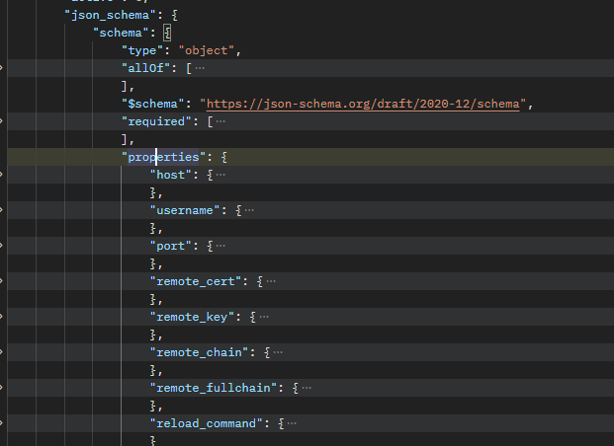
Task: Open the json-schema.org draft 2020-12 URL
Action: tap(363, 104)
